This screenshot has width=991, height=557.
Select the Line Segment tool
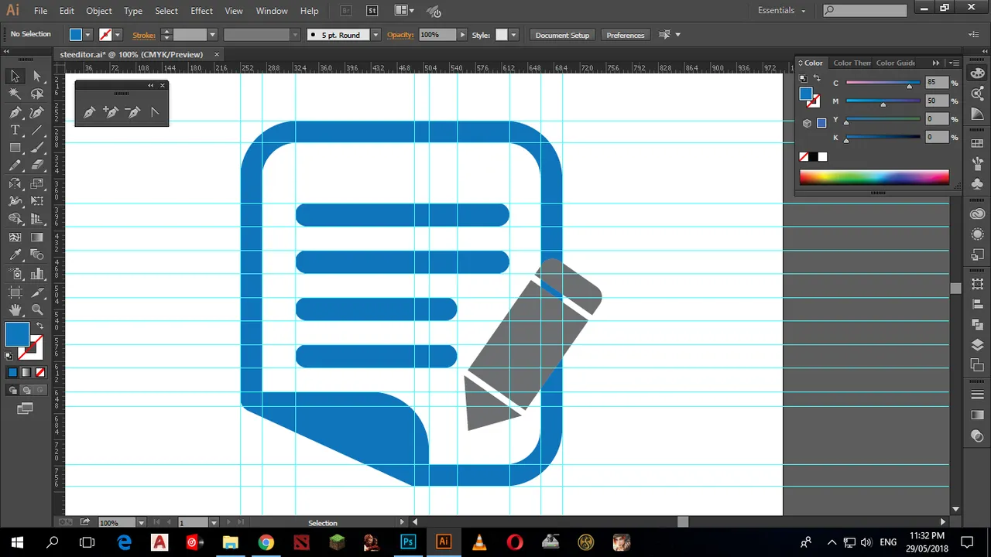[x=36, y=130]
